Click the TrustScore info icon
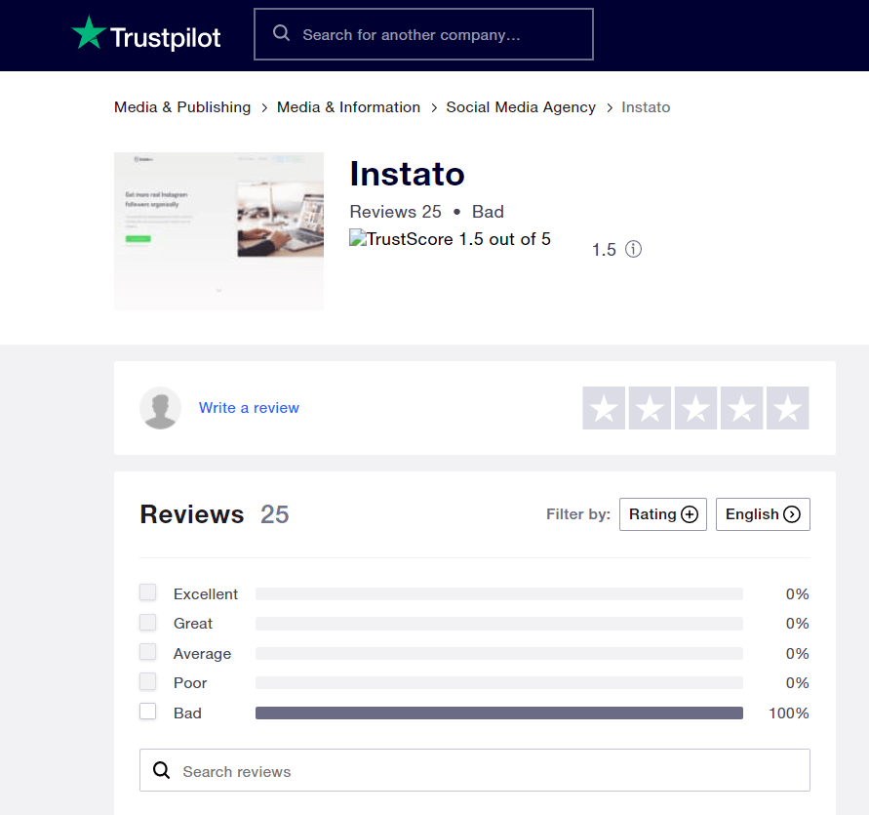The width and height of the screenshot is (869, 815). (x=633, y=249)
